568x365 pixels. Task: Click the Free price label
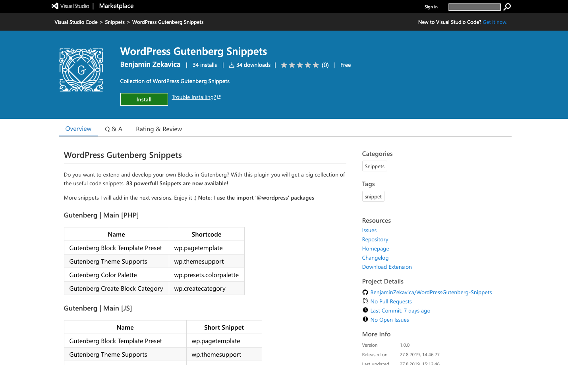point(345,65)
